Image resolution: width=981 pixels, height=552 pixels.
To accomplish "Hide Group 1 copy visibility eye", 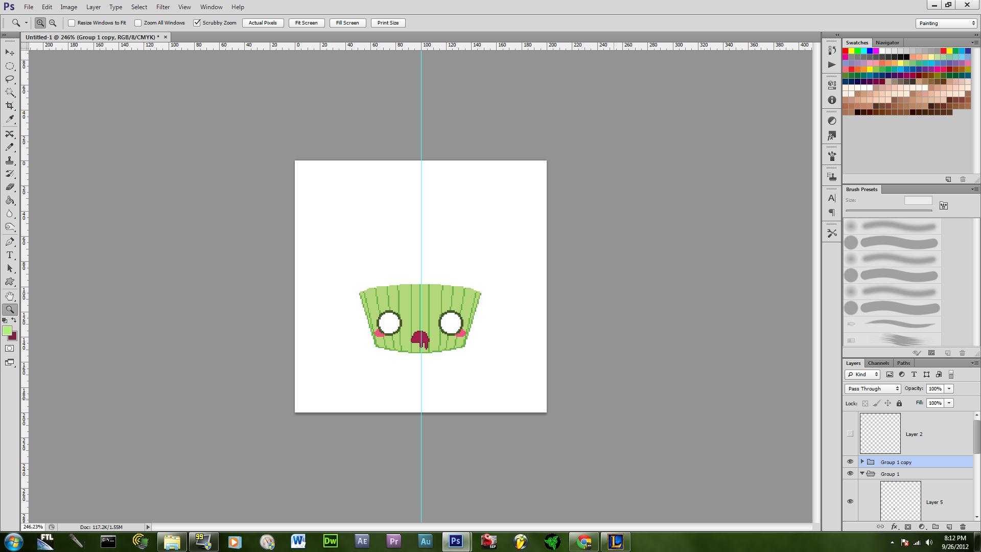I will (x=850, y=462).
